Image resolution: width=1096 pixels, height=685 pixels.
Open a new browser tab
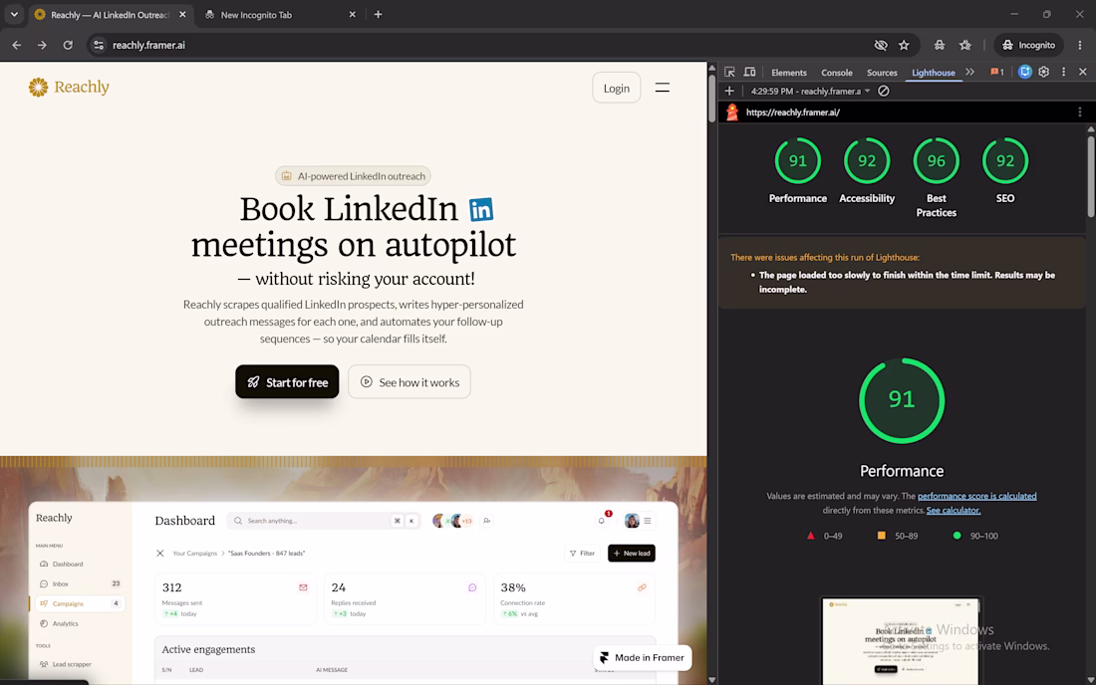click(x=379, y=14)
